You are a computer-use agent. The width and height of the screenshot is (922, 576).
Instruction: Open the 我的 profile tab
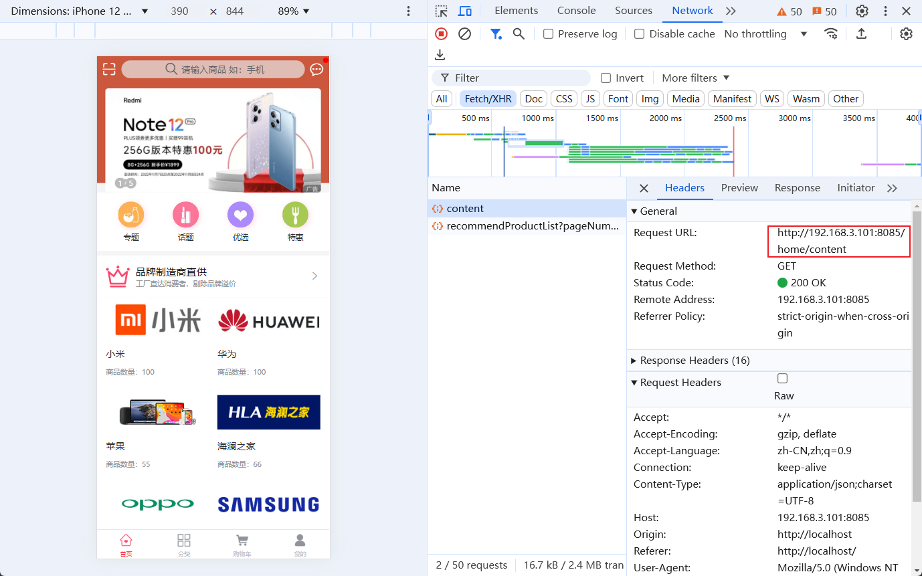pos(300,545)
